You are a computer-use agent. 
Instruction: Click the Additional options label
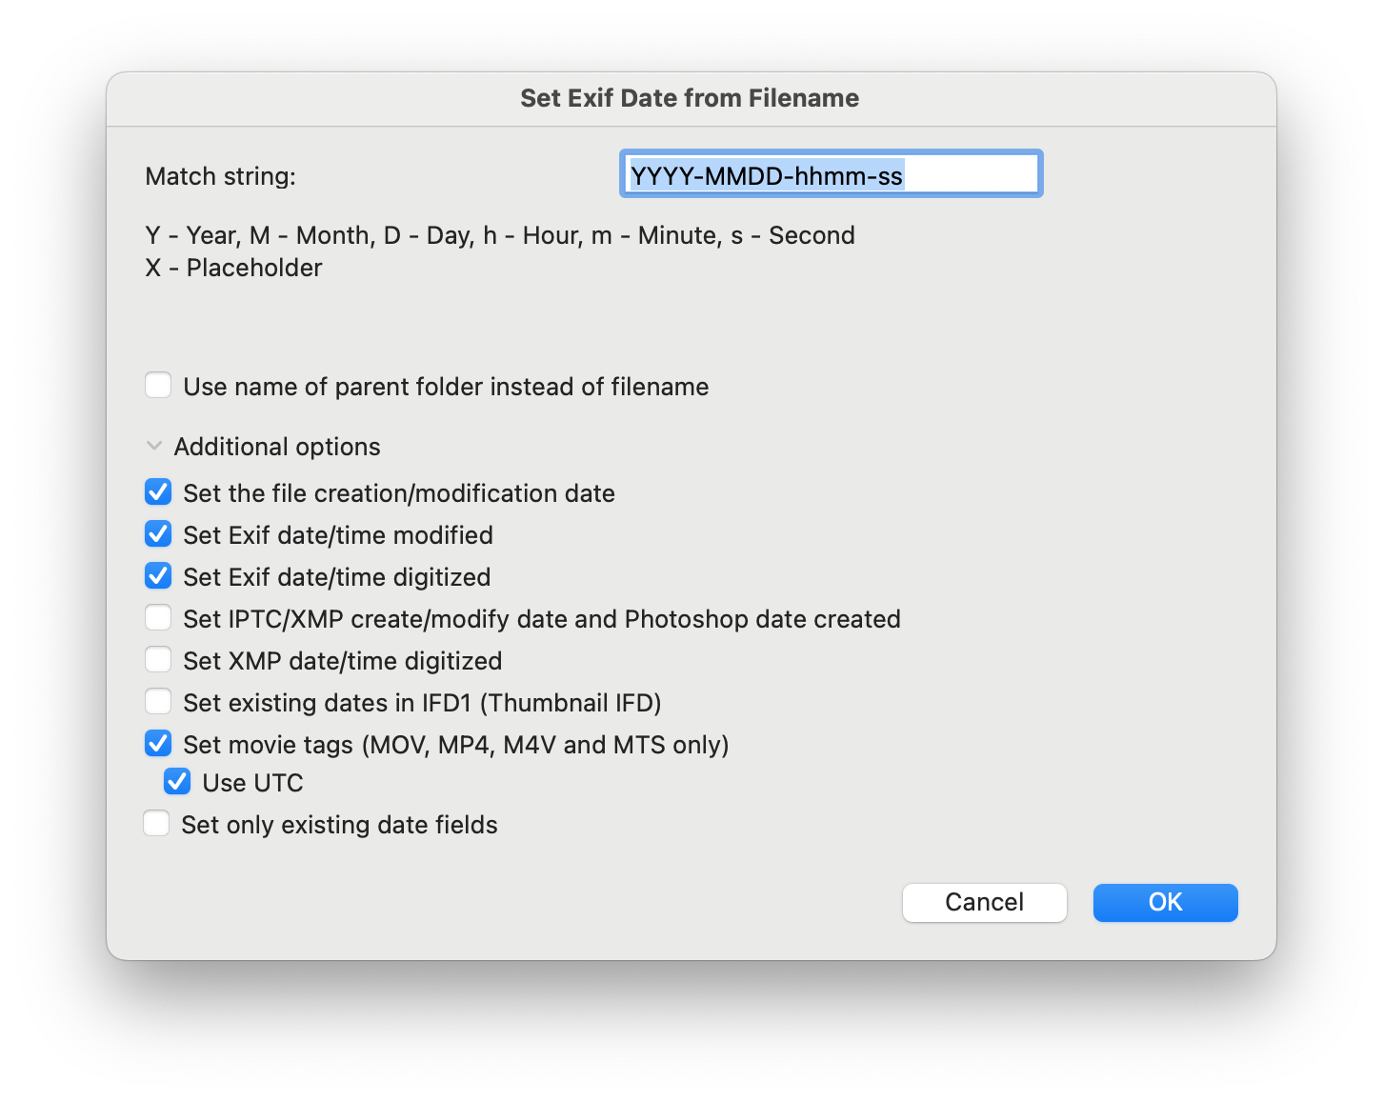tap(277, 447)
